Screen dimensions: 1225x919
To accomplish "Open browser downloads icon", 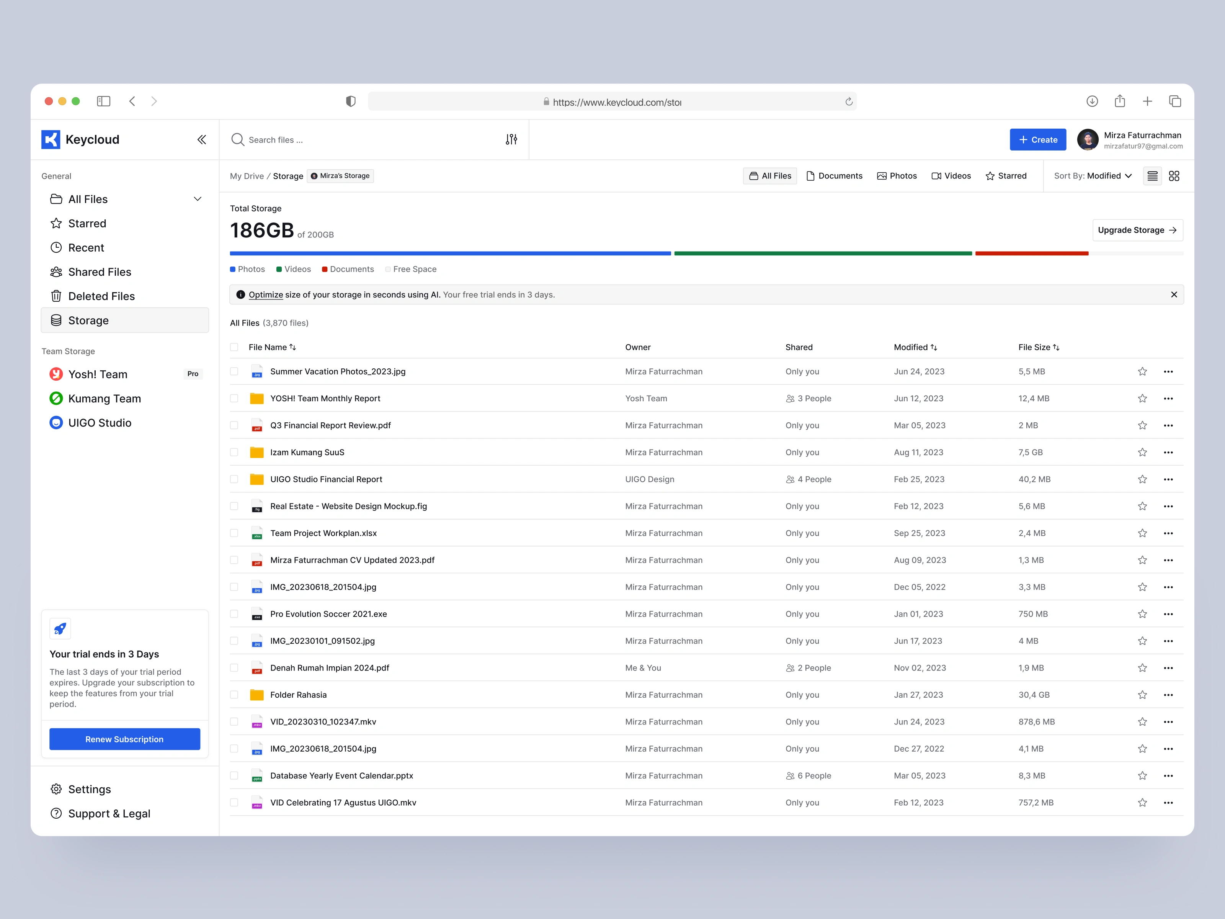I will (x=1091, y=101).
